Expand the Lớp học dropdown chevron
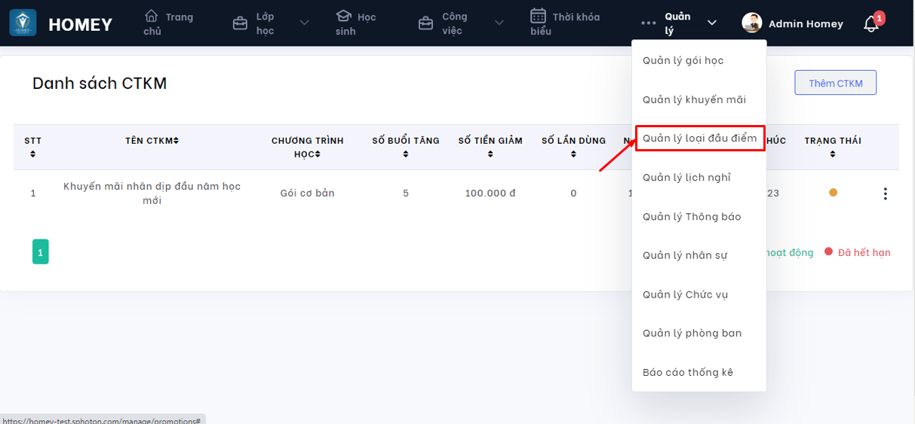 [304, 23]
